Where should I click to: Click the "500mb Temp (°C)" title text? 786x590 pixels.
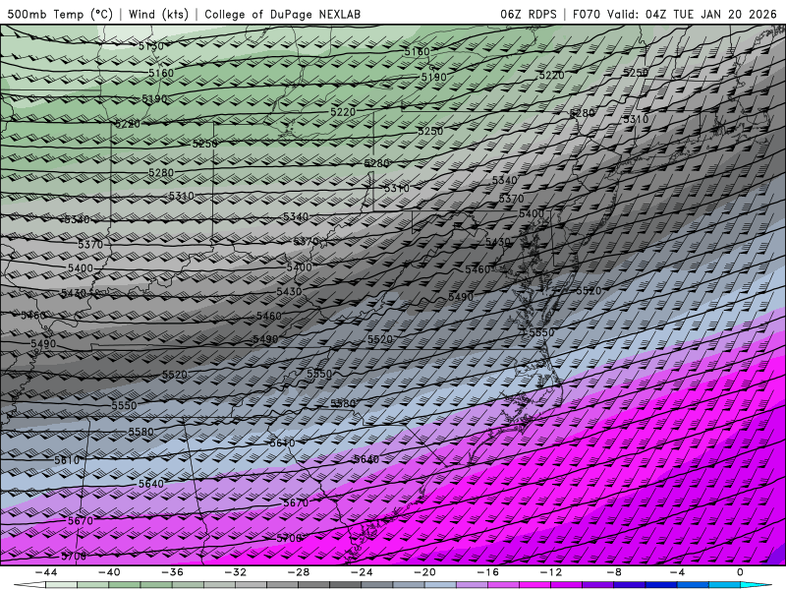pos(60,14)
